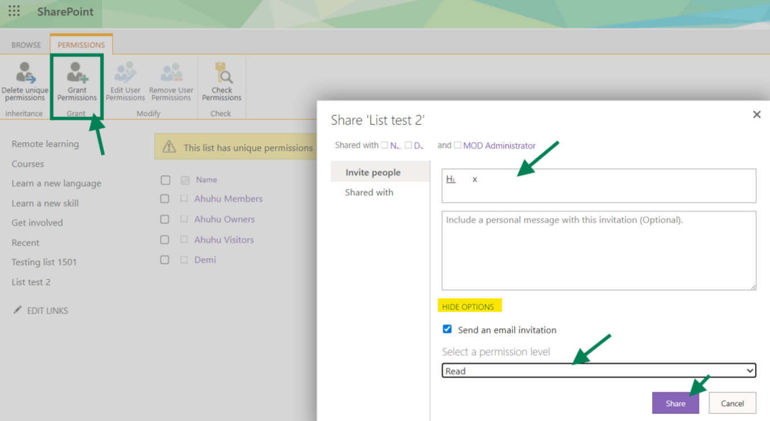770x421 pixels.
Task: Click EDIT LINKS in the sidebar
Action: [47, 311]
